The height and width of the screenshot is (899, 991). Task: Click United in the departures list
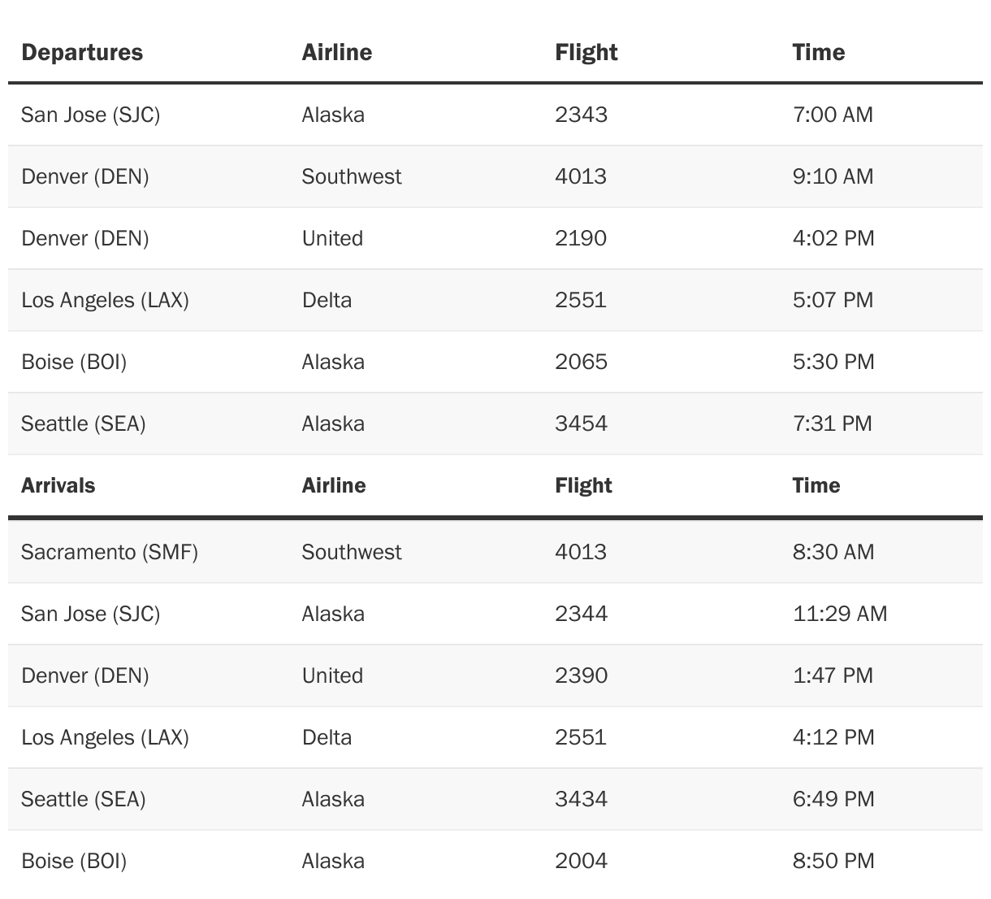(332, 238)
